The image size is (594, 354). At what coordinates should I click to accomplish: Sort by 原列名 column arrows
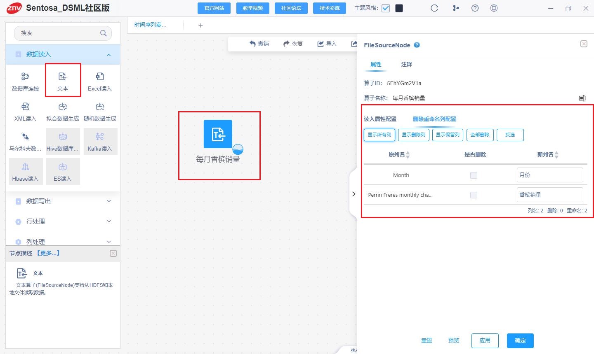click(x=408, y=155)
